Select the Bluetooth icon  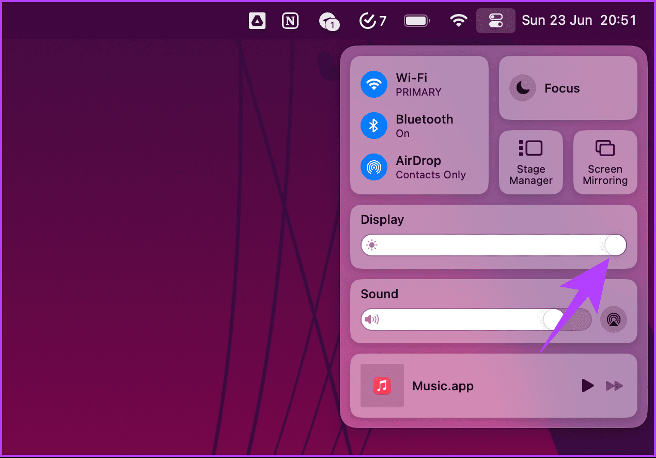coord(374,126)
